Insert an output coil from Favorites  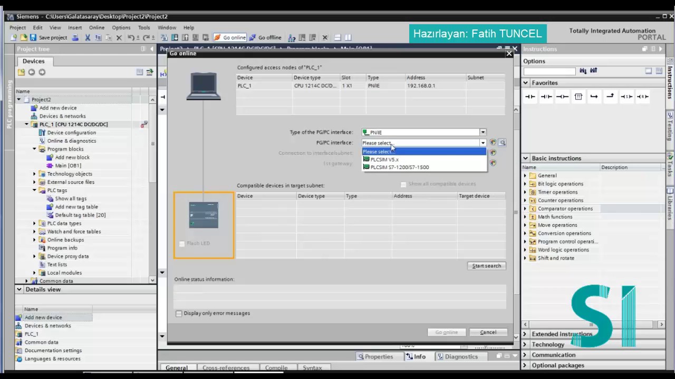point(562,96)
